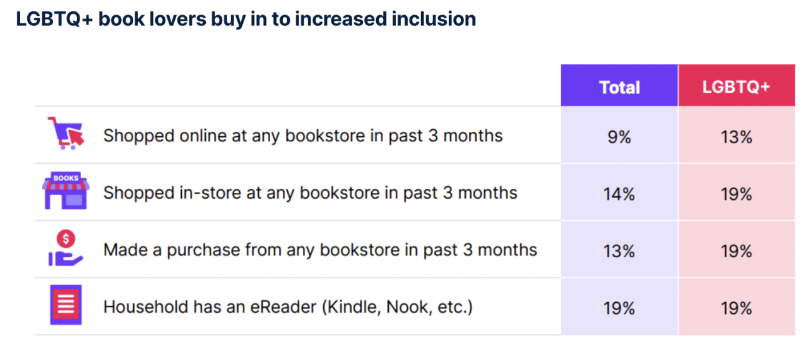Click 'Made a purchase from any bookstore' label

coord(320,250)
